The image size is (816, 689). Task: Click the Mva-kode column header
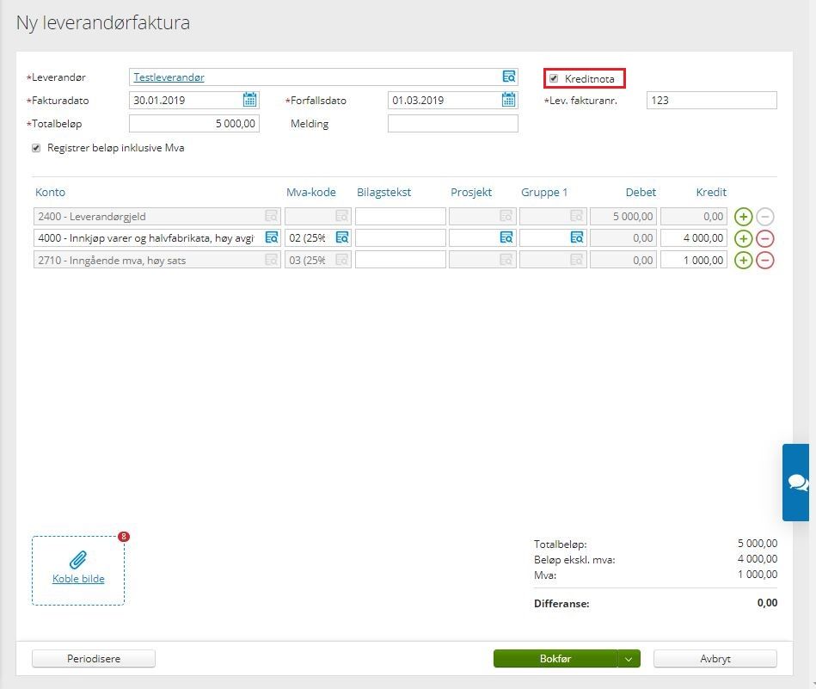click(310, 192)
